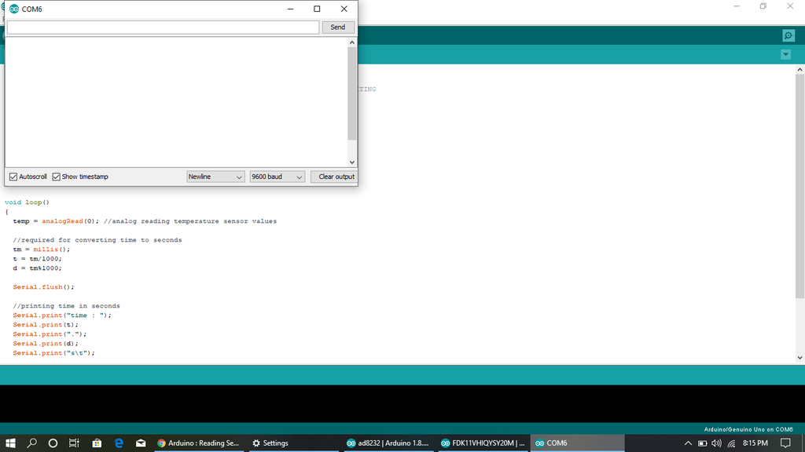This screenshot has width=805, height=452.
Task: Click the Windows search icon
Action: click(x=31, y=443)
